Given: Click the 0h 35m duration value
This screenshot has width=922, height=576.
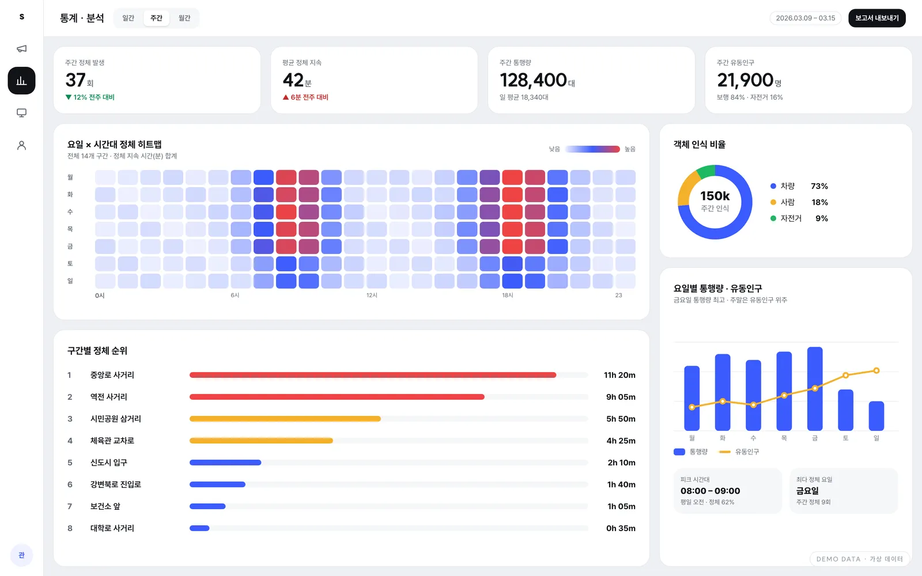Looking at the screenshot, I should tap(621, 528).
